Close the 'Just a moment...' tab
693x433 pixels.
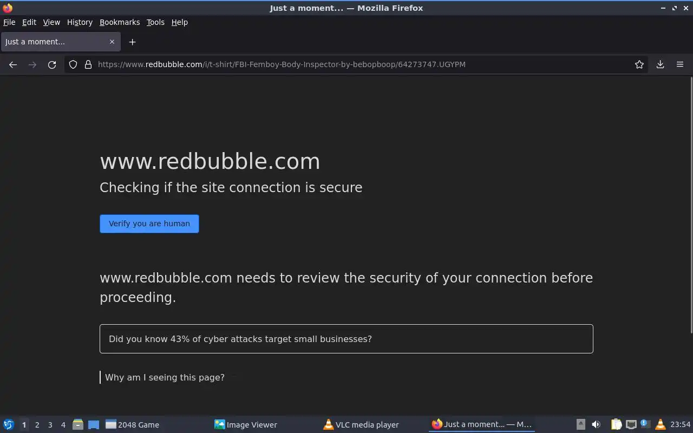point(112,42)
